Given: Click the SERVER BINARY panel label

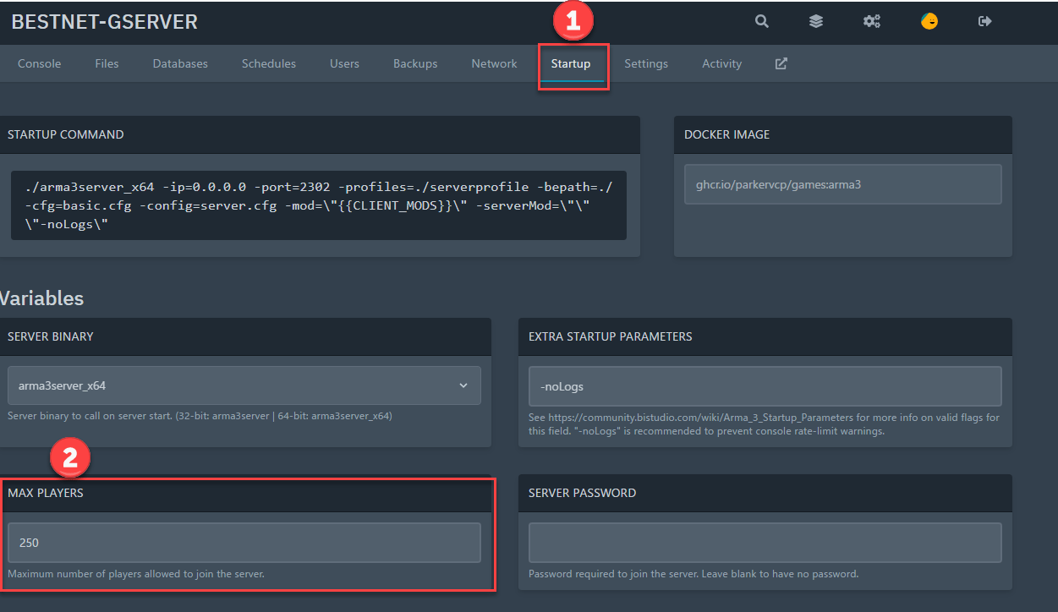Looking at the screenshot, I should click(51, 336).
